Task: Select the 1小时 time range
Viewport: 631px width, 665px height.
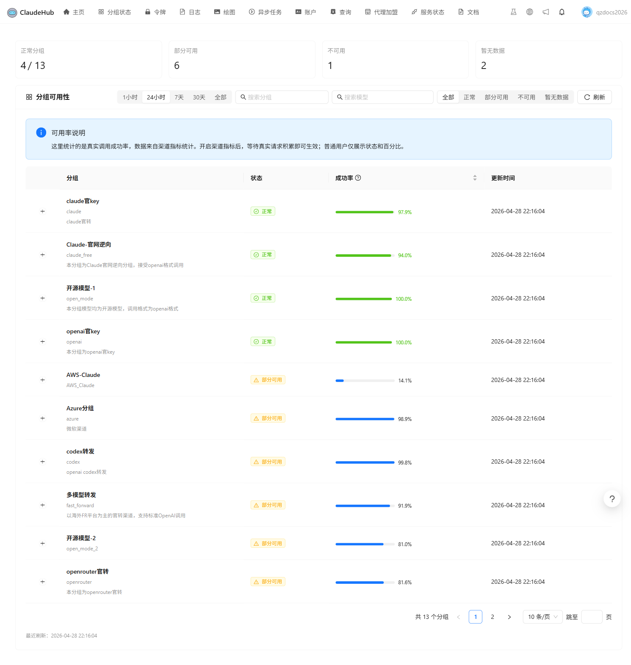Action: click(x=130, y=97)
